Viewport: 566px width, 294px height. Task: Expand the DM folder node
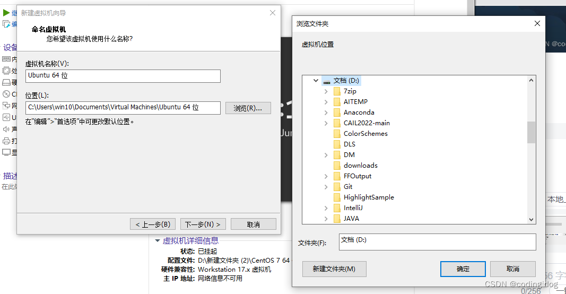click(326, 155)
